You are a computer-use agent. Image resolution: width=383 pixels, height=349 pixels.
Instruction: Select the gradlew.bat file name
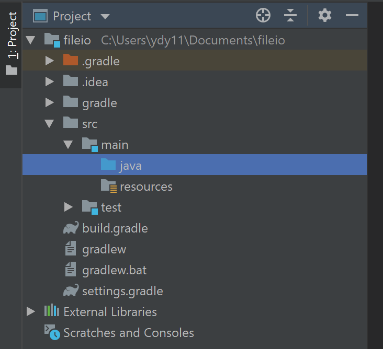click(x=115, y=271)
